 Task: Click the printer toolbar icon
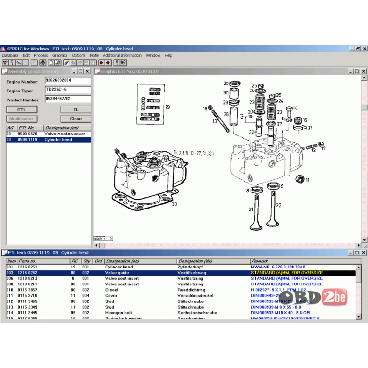click(x=42, y=63)
